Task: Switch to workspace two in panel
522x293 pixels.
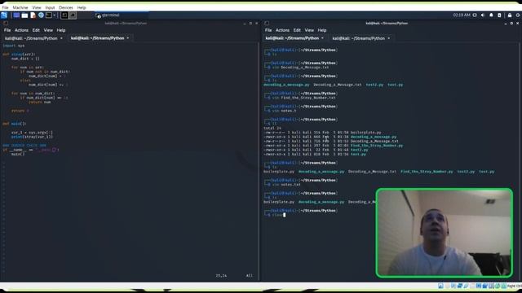Action: [73, 15]
